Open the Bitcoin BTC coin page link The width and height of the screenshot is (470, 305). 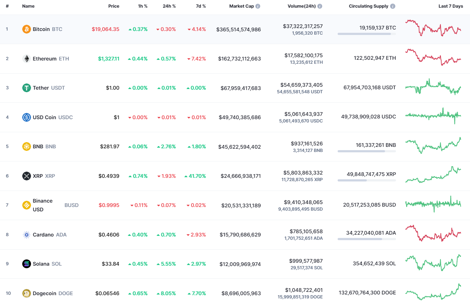[x=42, y=29]
